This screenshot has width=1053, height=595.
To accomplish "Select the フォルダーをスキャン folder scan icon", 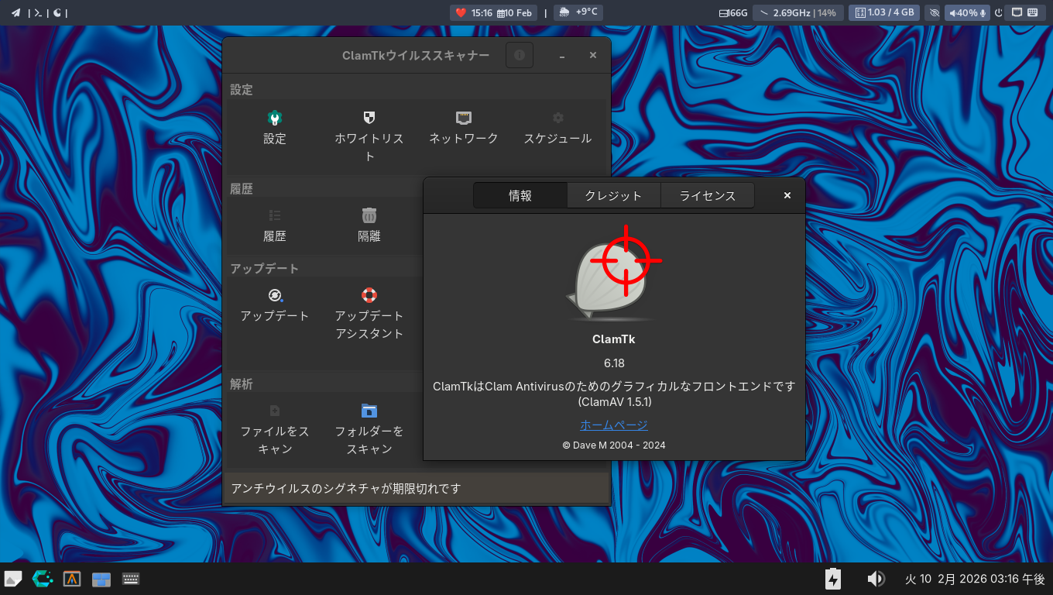I will pos(369,411).
